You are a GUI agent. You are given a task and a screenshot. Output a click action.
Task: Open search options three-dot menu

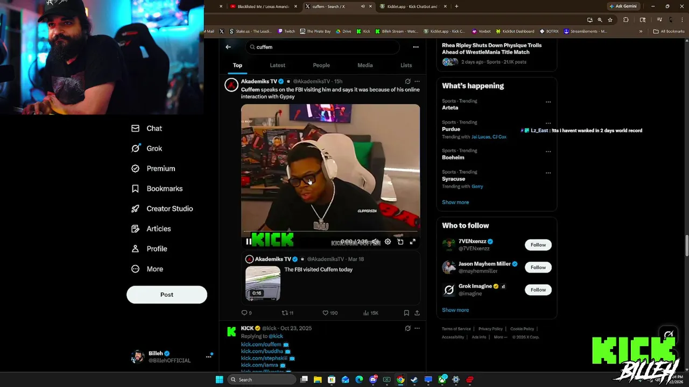pos(416,47)
